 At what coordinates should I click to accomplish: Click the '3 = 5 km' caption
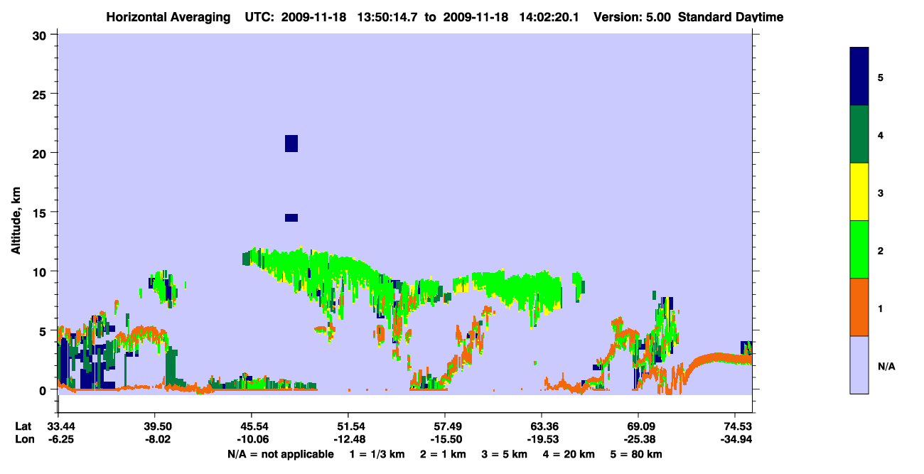(x=505, y=454)
